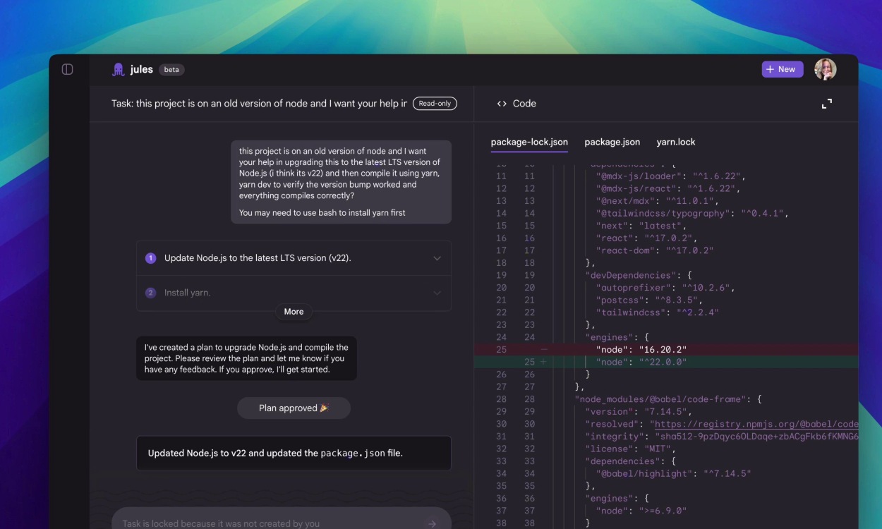Screen dimensions: 882x529
Task: Click the Plan approved button
Action: coord(294,408)
